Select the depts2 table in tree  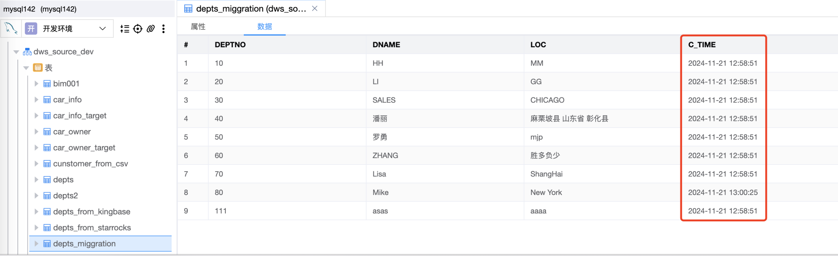[65, 196]
